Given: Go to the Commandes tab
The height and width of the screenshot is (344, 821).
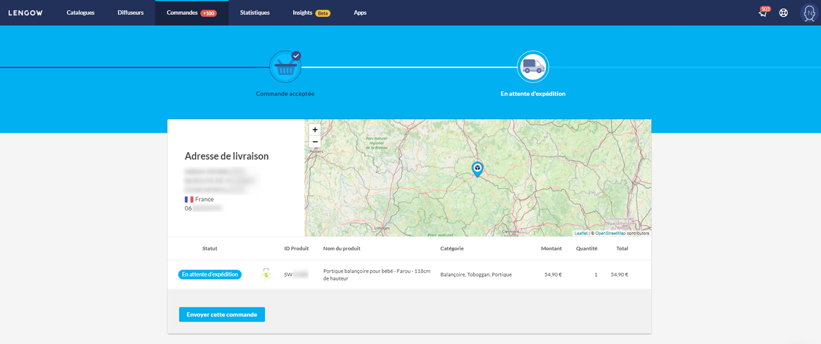Looking at the screenshot, I should 192,13.
